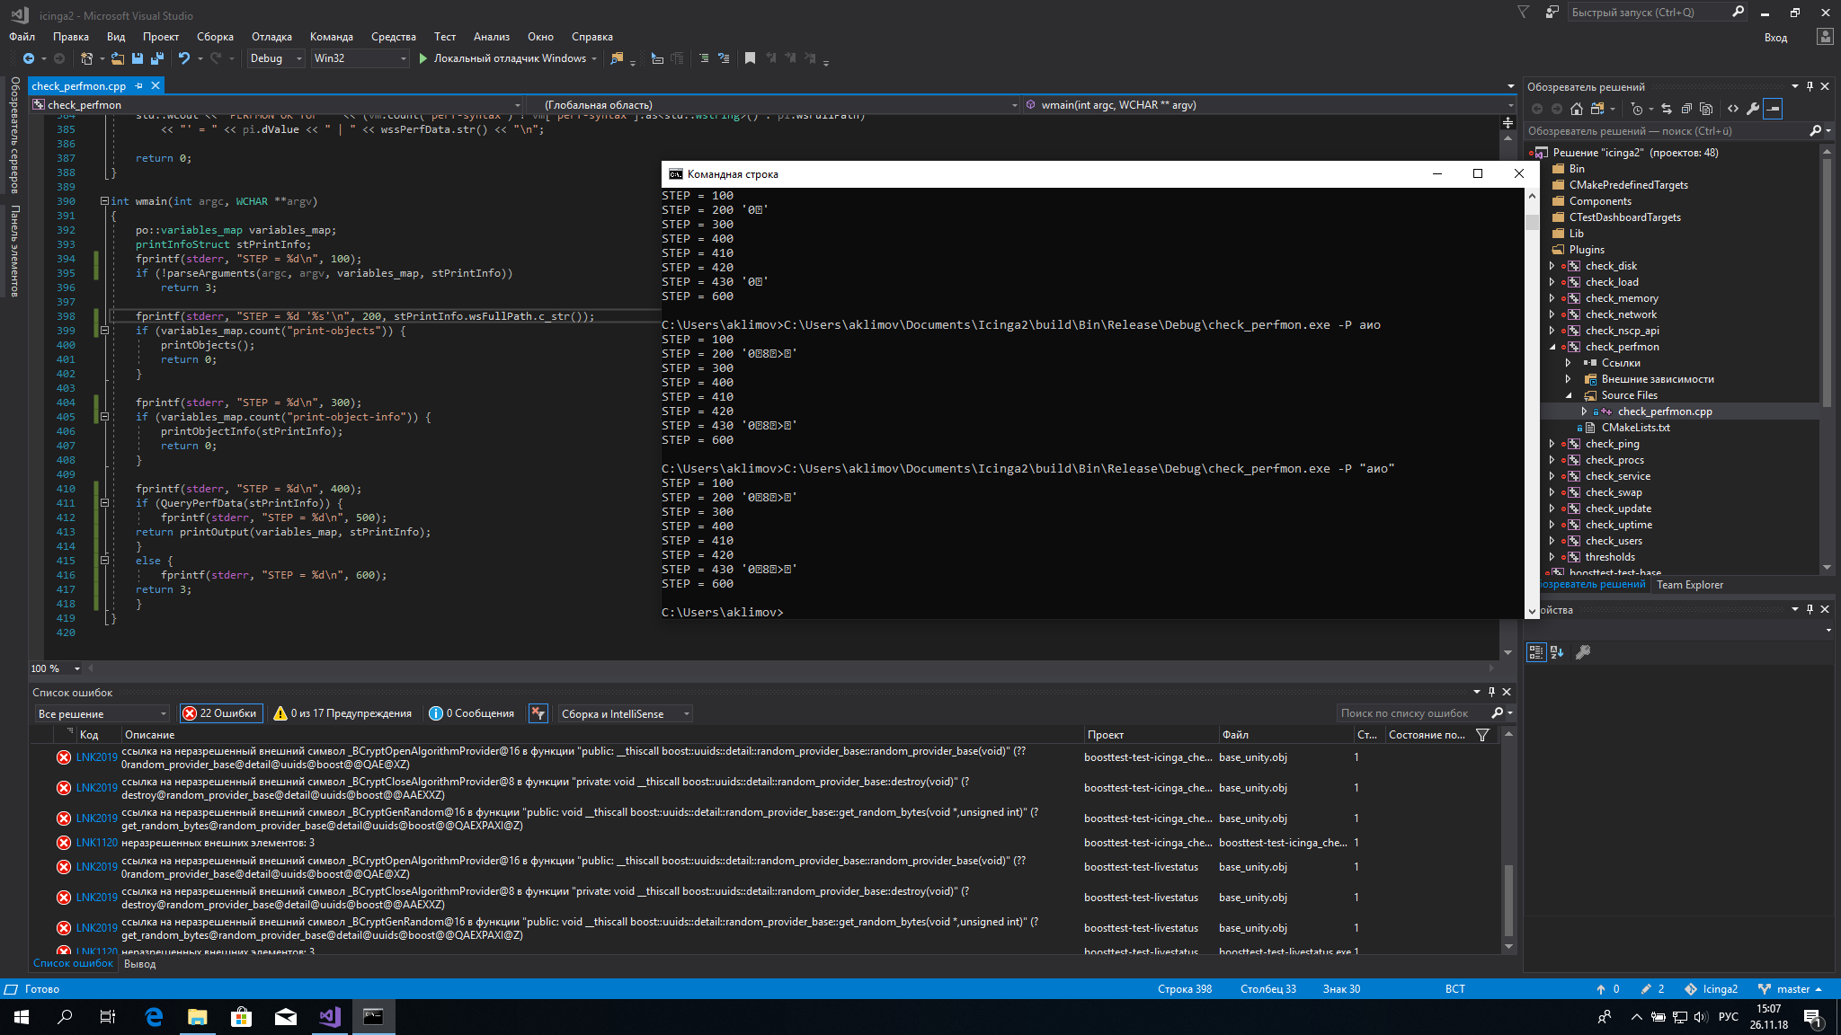Toggle the clear-filter button in error list

coord(538,713)
